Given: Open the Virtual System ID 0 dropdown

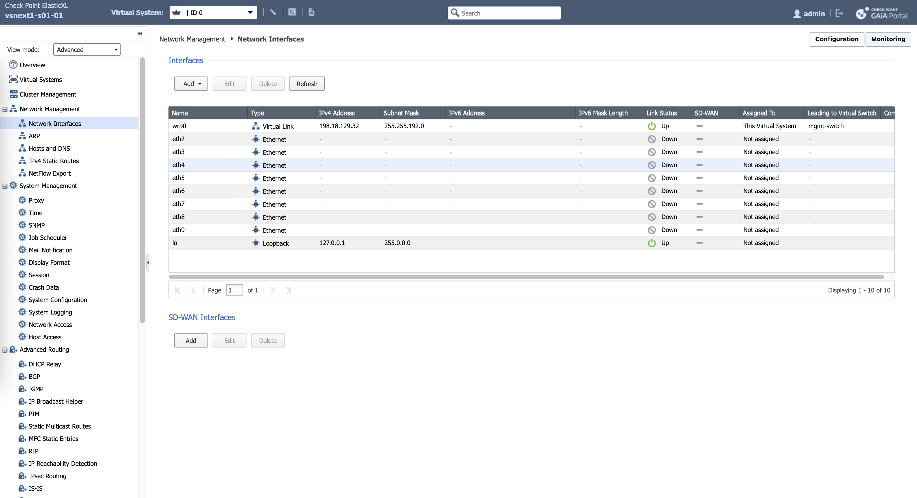Looking at the screenshot, I should 250,12.
